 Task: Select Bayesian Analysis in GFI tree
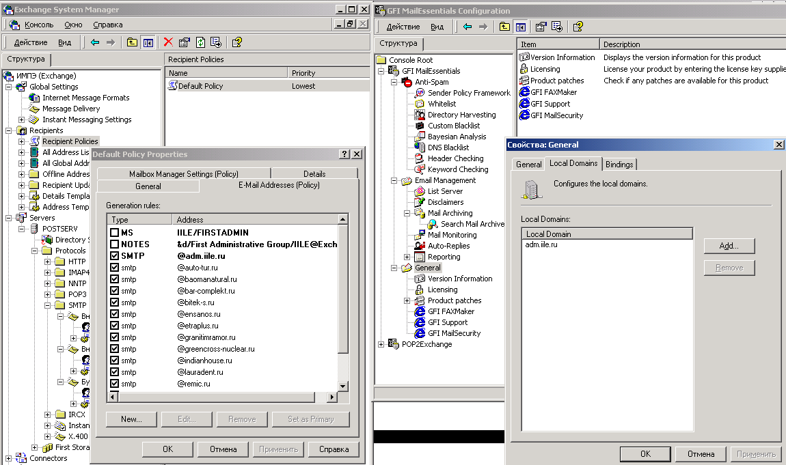coord(457,137)
